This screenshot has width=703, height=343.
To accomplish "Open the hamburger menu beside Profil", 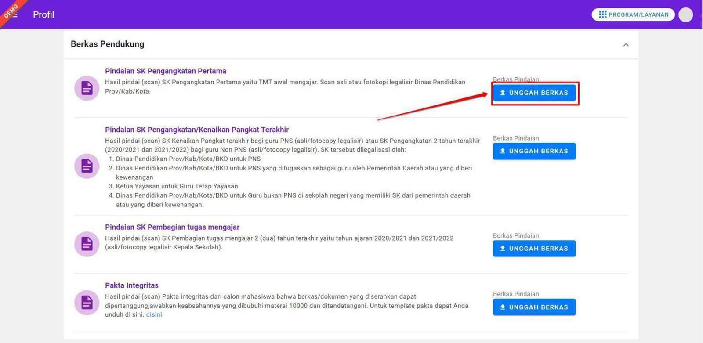I will (14, 14).
